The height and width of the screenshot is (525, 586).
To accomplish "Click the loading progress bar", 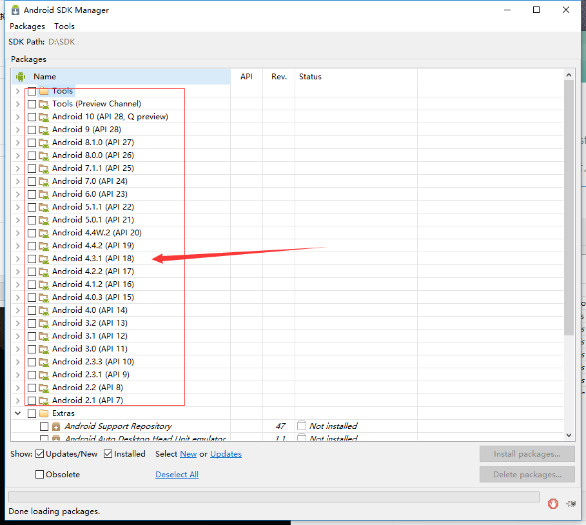I will [x=274, y=497].
